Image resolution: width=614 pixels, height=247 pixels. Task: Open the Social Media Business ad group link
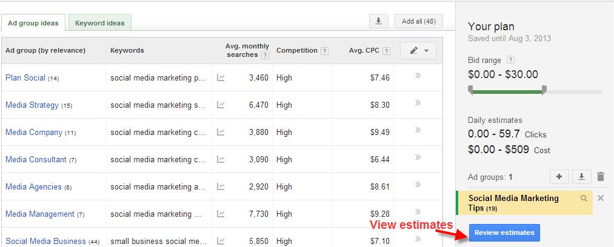[x=46, y=241]
